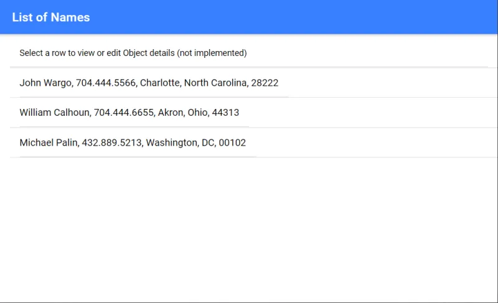Click '(not implemented)' in the instruction line
Screen dimensions: 498x303
coord(212,53)
